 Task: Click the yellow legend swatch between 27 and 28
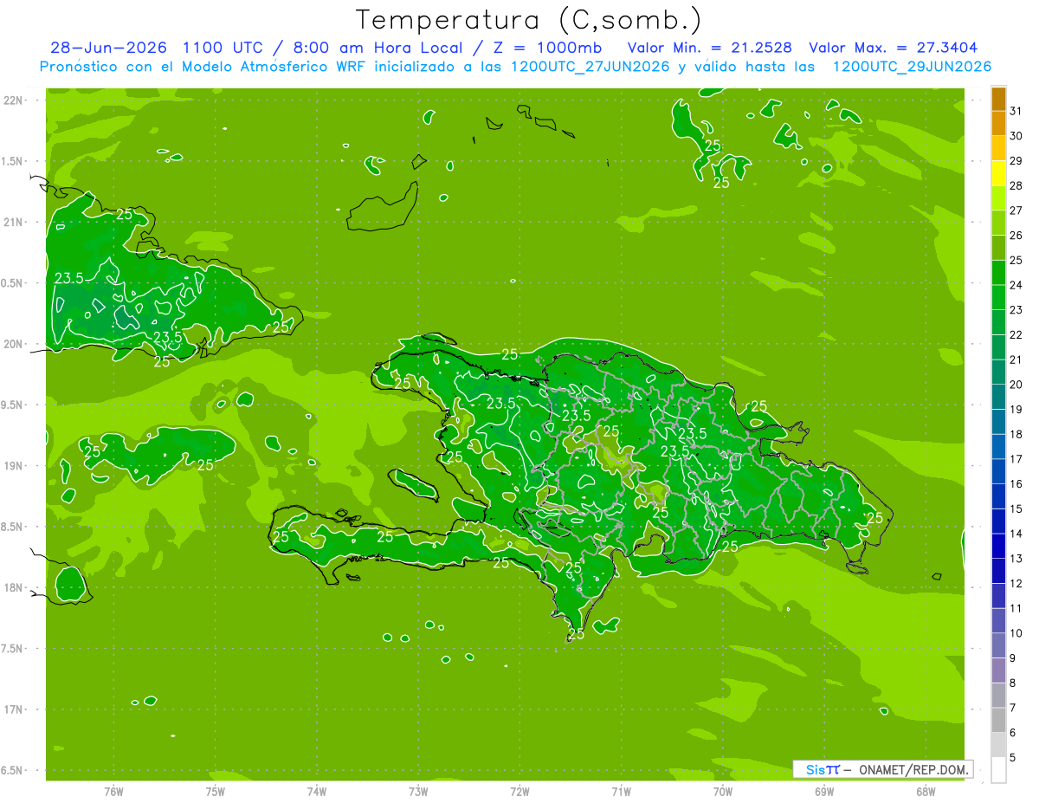(998, 198)
